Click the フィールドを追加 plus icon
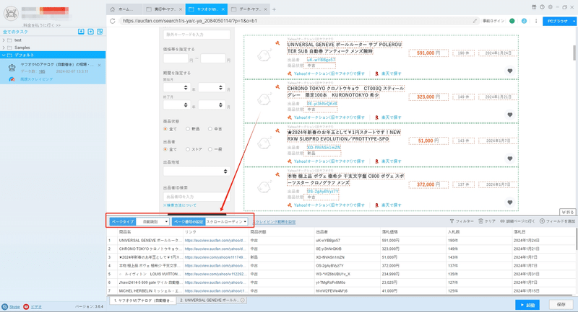This screenshot has width=578, height=312. [x=543, y=221]
